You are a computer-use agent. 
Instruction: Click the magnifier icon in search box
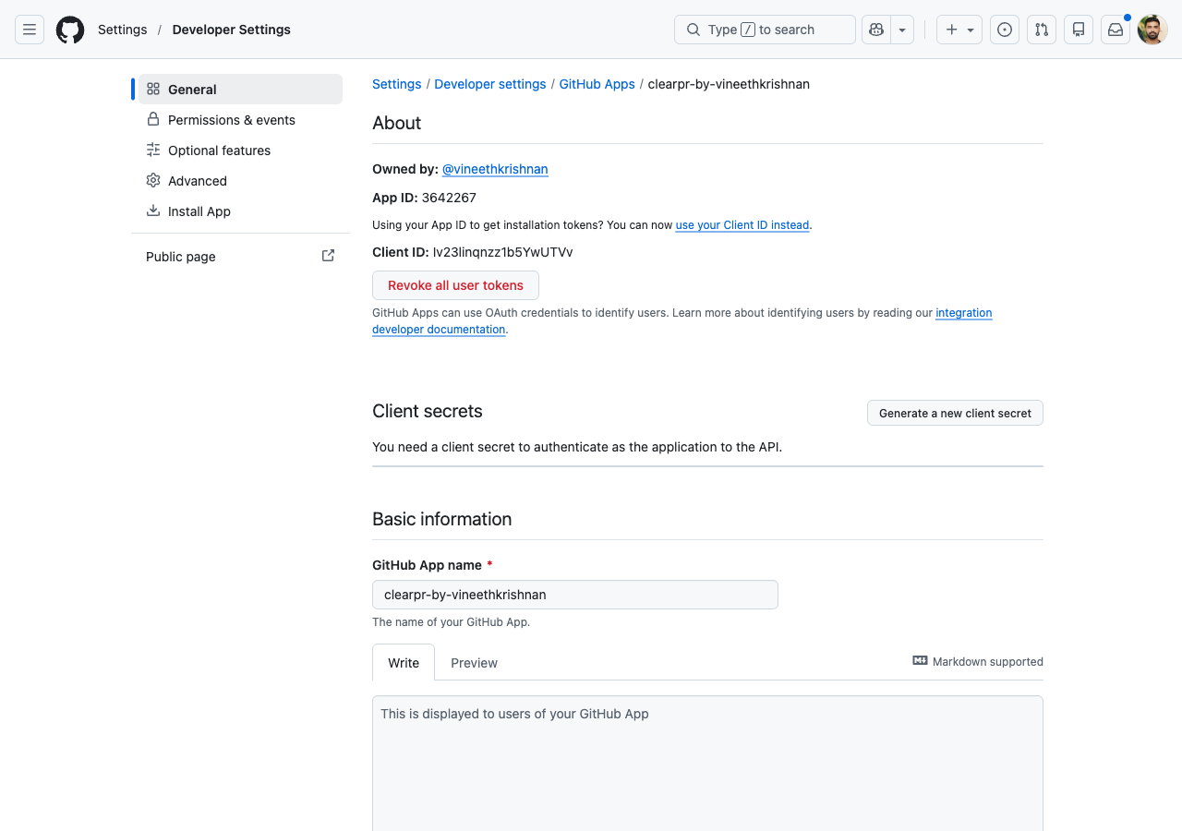[x=694, y=30]
